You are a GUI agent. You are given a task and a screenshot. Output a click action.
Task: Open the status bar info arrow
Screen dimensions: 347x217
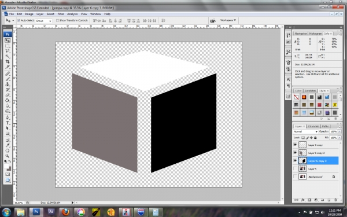[73, 203]
